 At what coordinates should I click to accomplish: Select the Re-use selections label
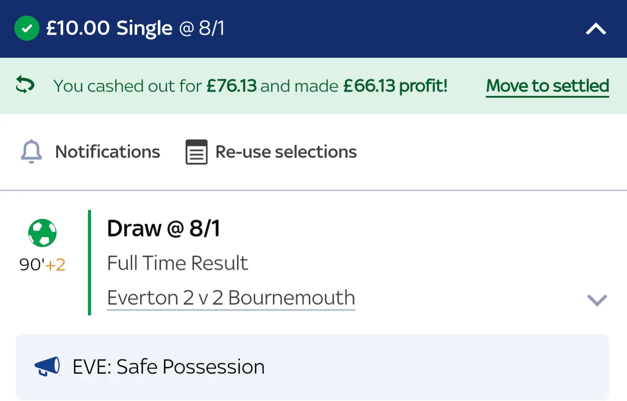(286, 152)
